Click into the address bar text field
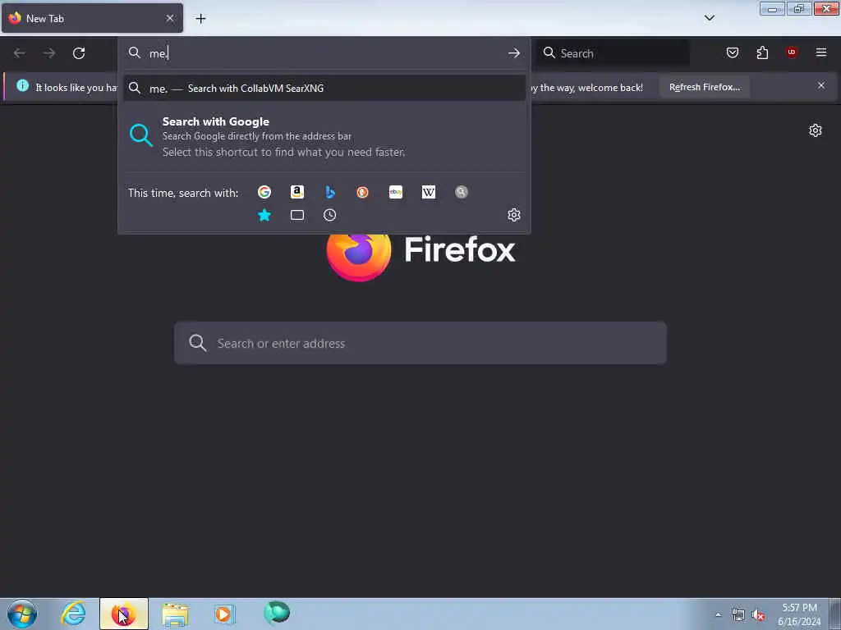 click(324, 53)
